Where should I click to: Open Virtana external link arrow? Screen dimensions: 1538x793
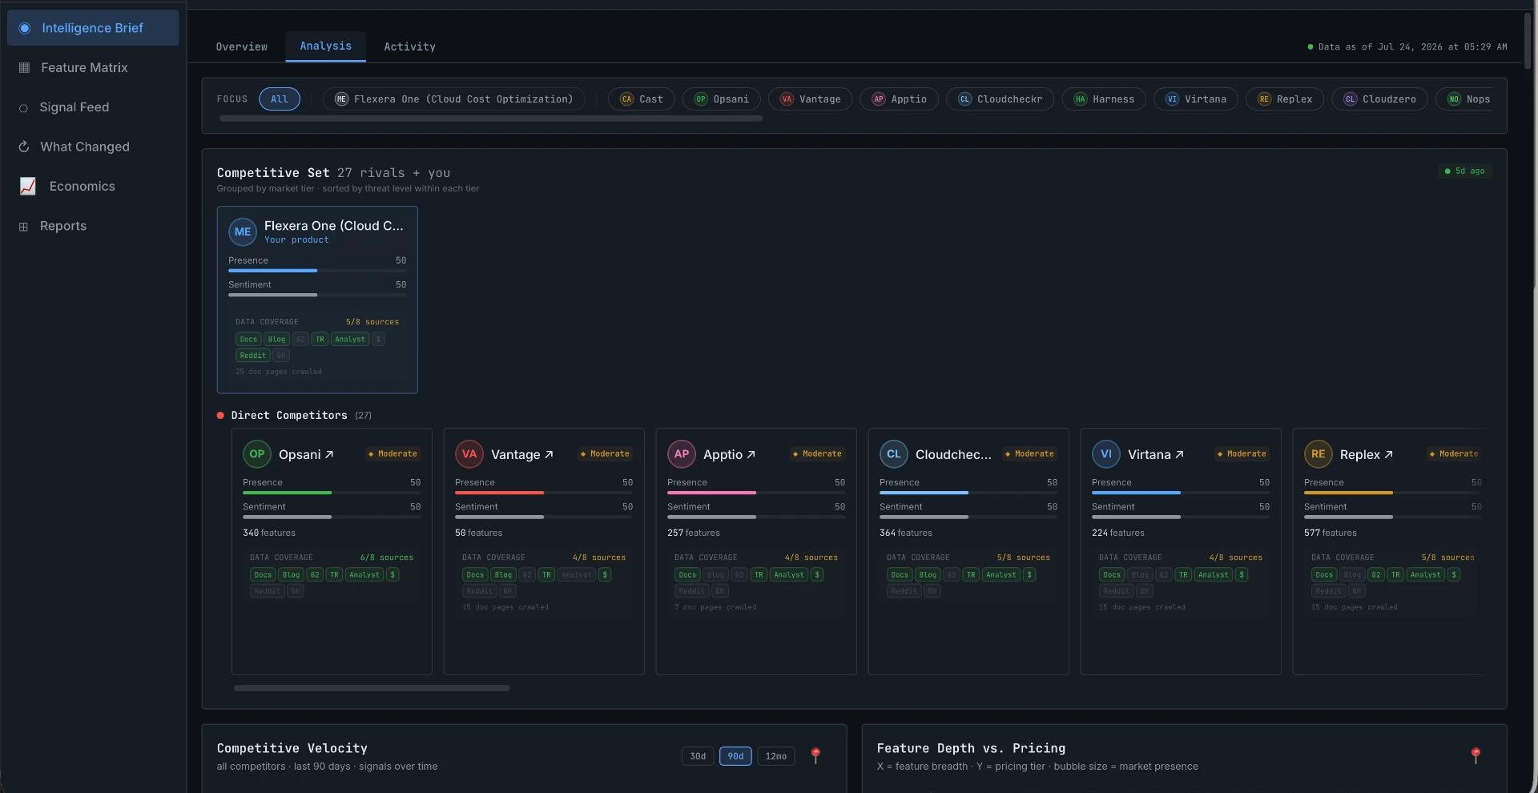tap(1179, 455)
